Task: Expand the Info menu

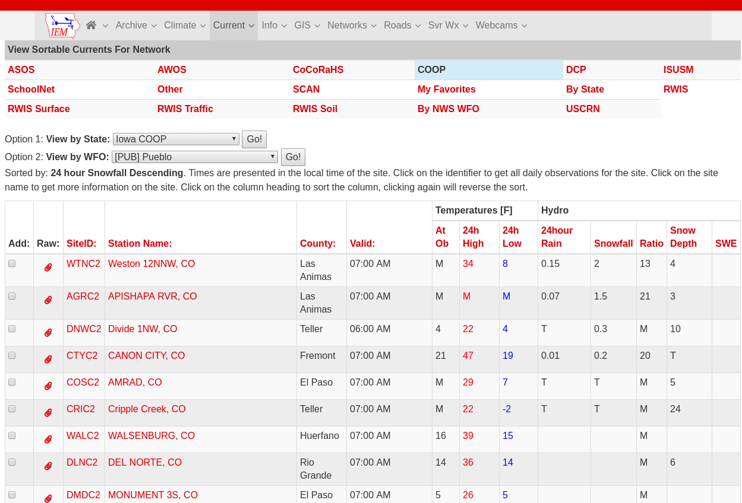Action: coord(274,26)
